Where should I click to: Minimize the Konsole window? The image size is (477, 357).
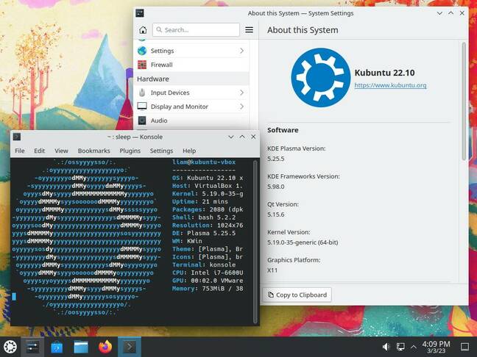coord(231,137)
